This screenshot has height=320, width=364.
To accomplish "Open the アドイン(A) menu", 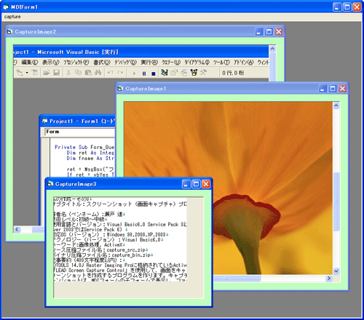I will [x=244, y=63].
